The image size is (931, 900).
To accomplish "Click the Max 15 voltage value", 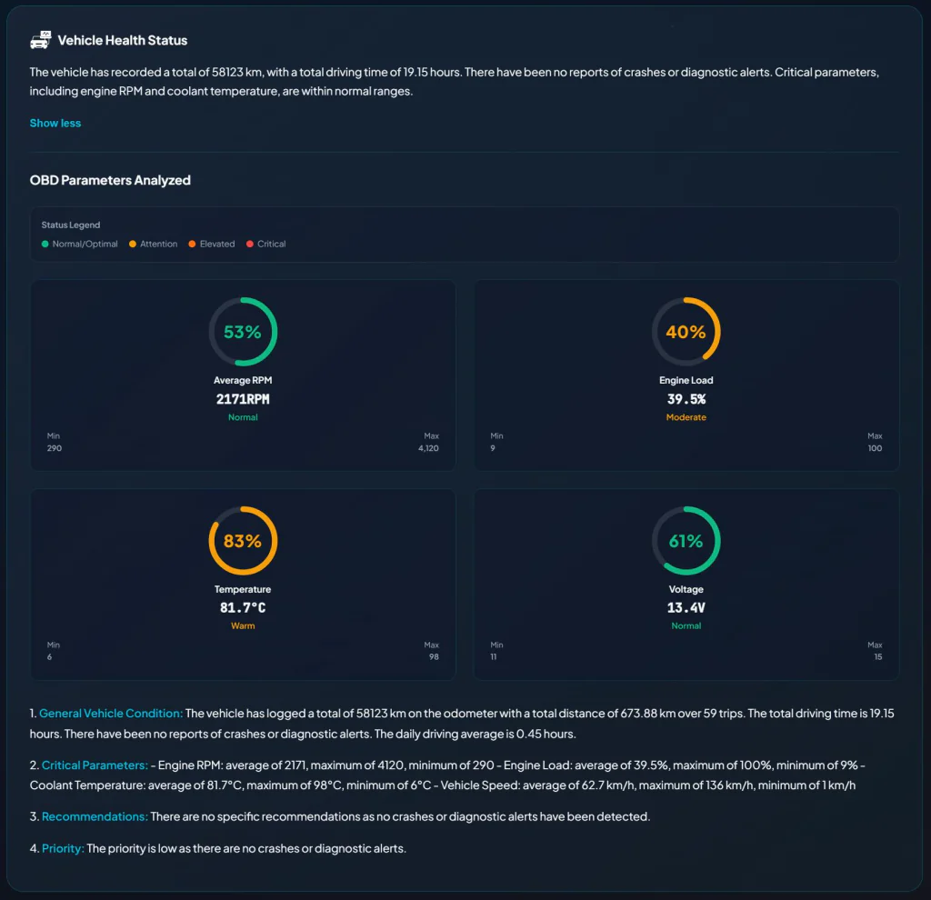I will (877, 656).
